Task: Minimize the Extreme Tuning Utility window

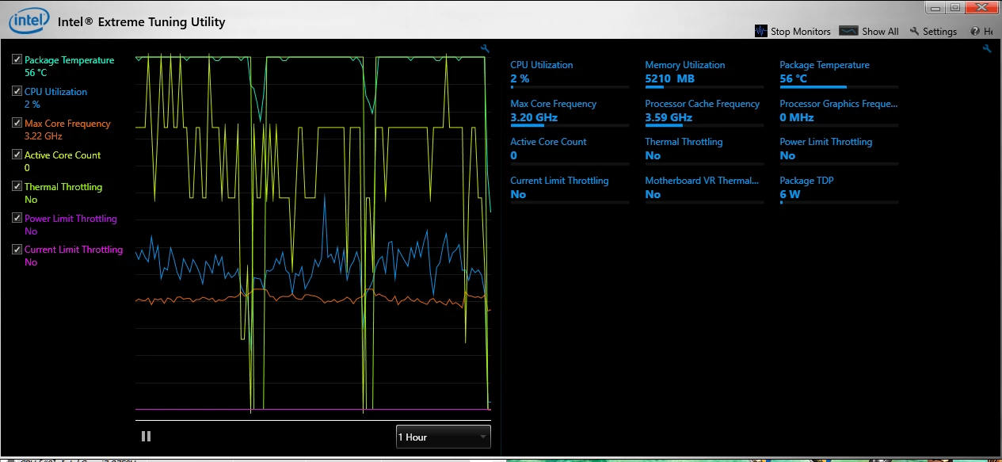Action: (x=935, y=8)
